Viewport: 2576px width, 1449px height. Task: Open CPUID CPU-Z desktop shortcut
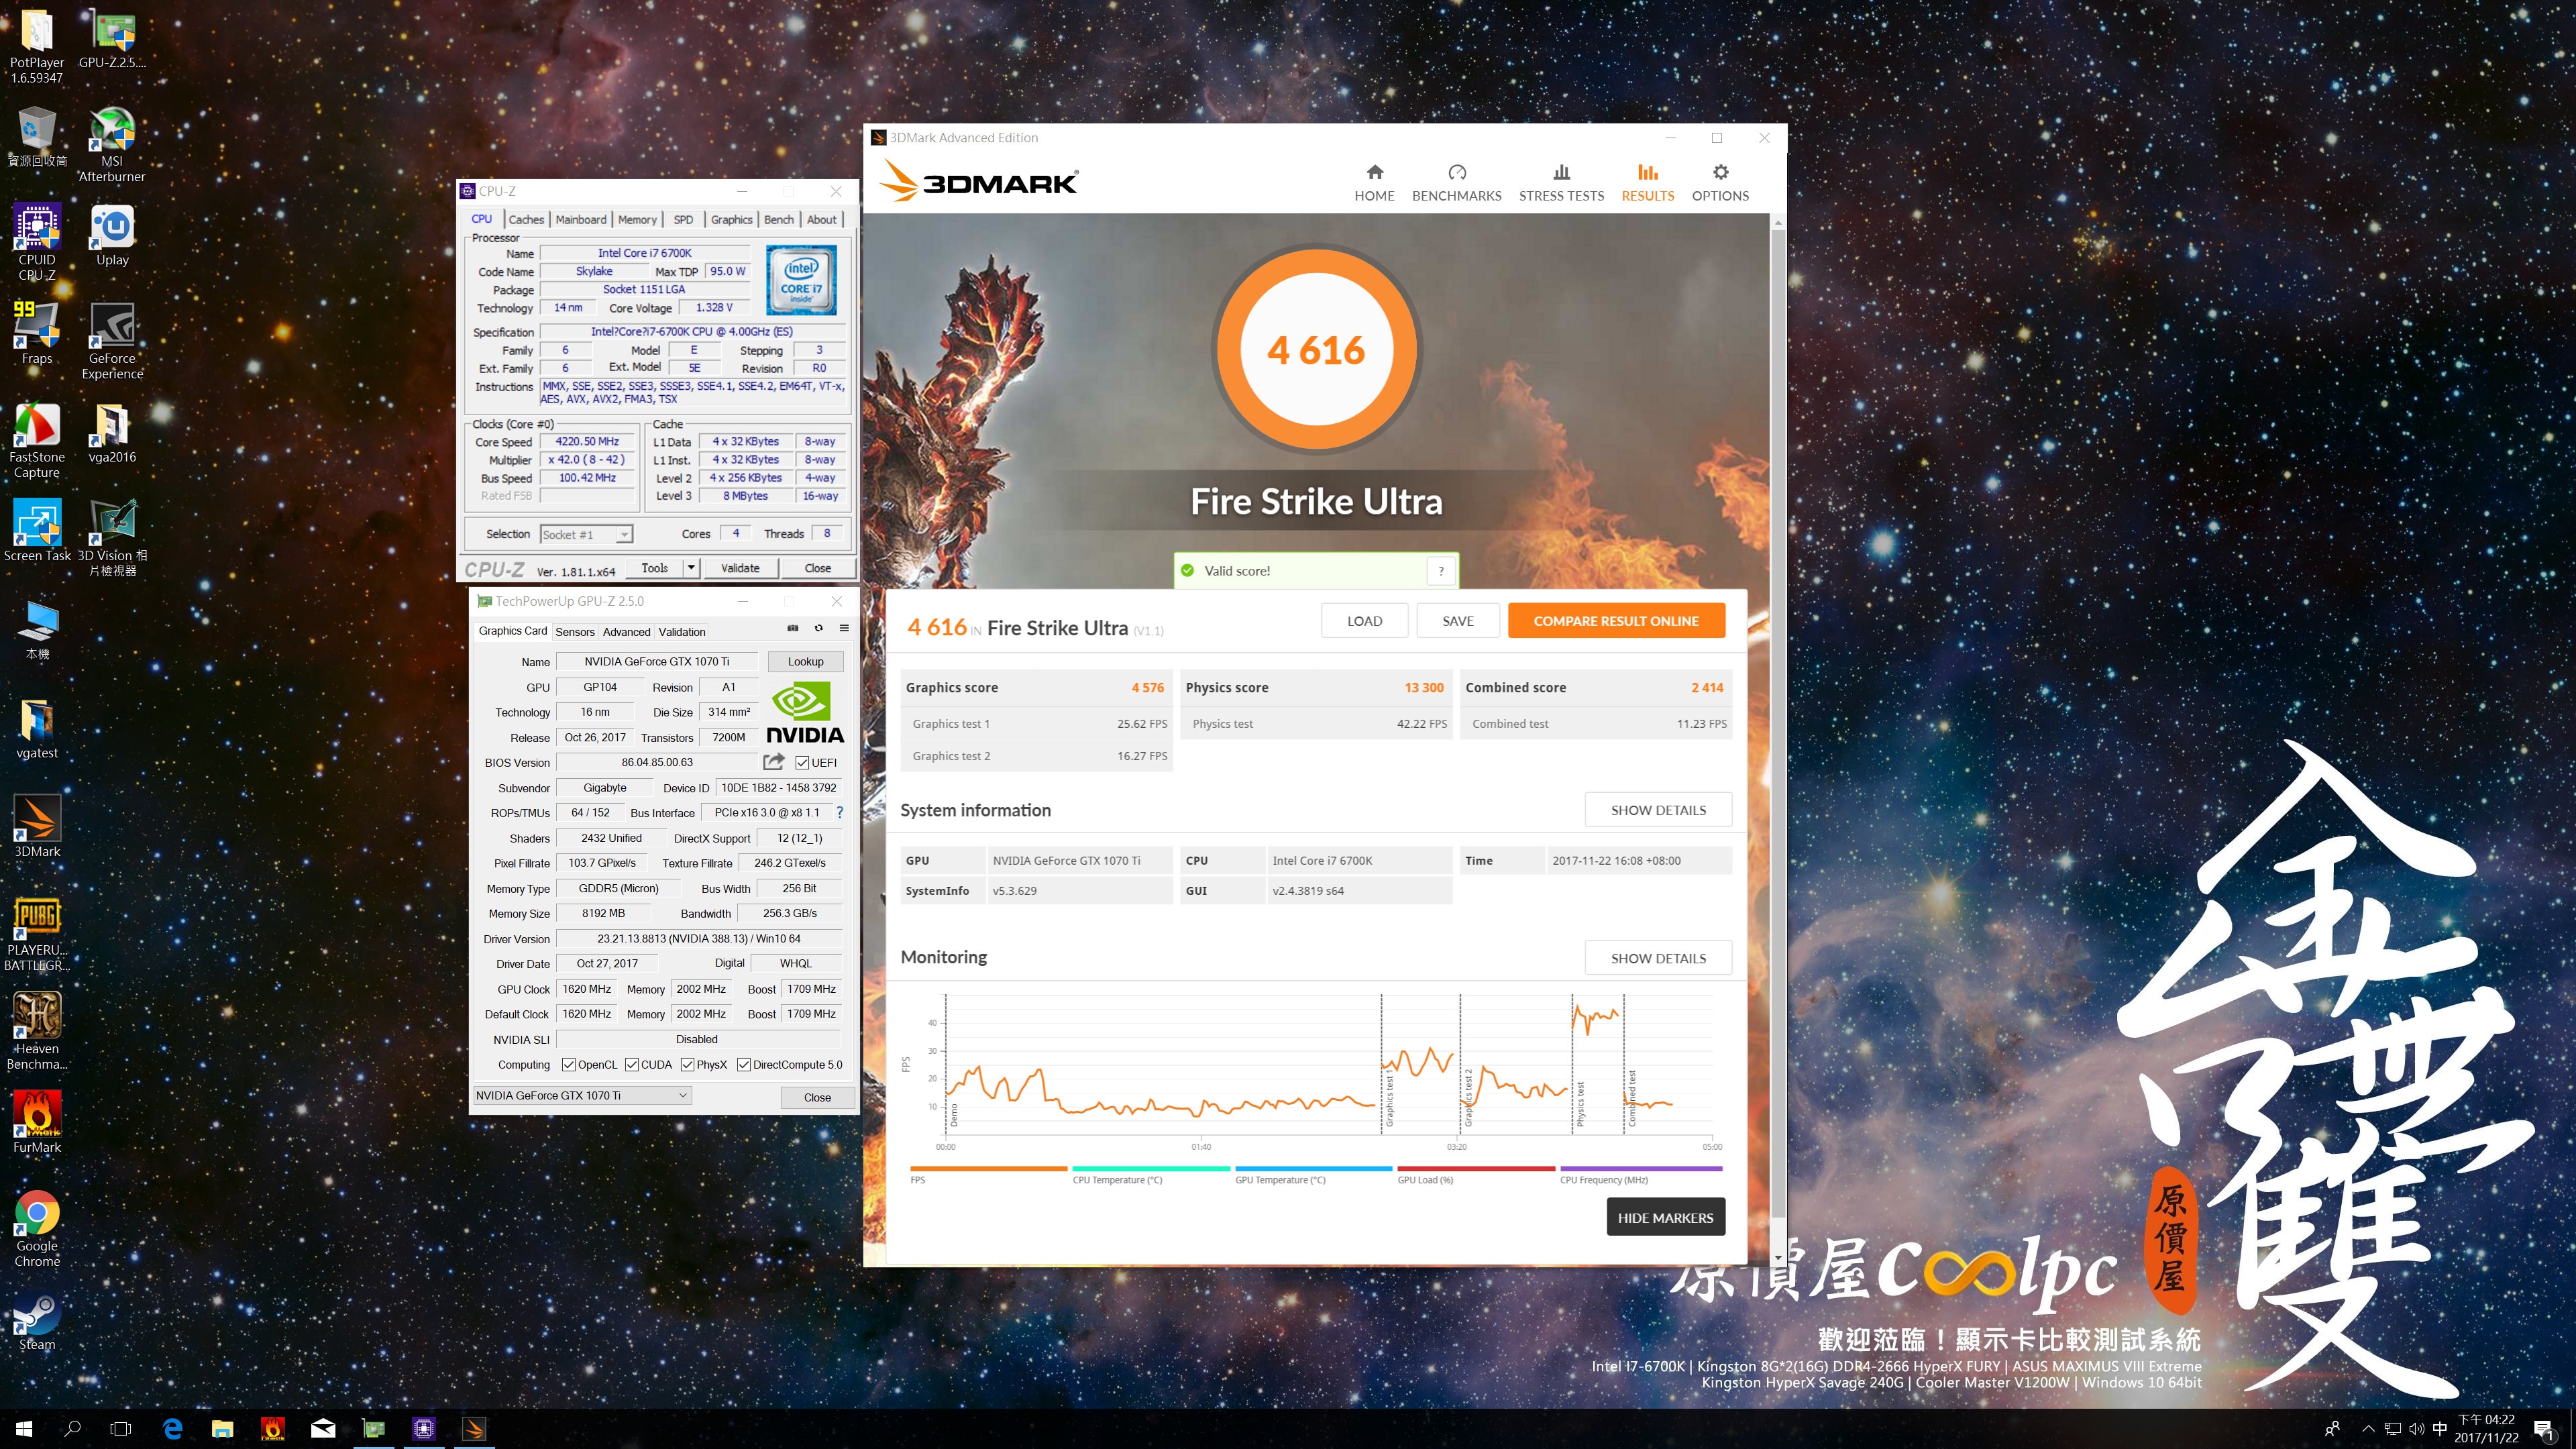coord(37,243)
